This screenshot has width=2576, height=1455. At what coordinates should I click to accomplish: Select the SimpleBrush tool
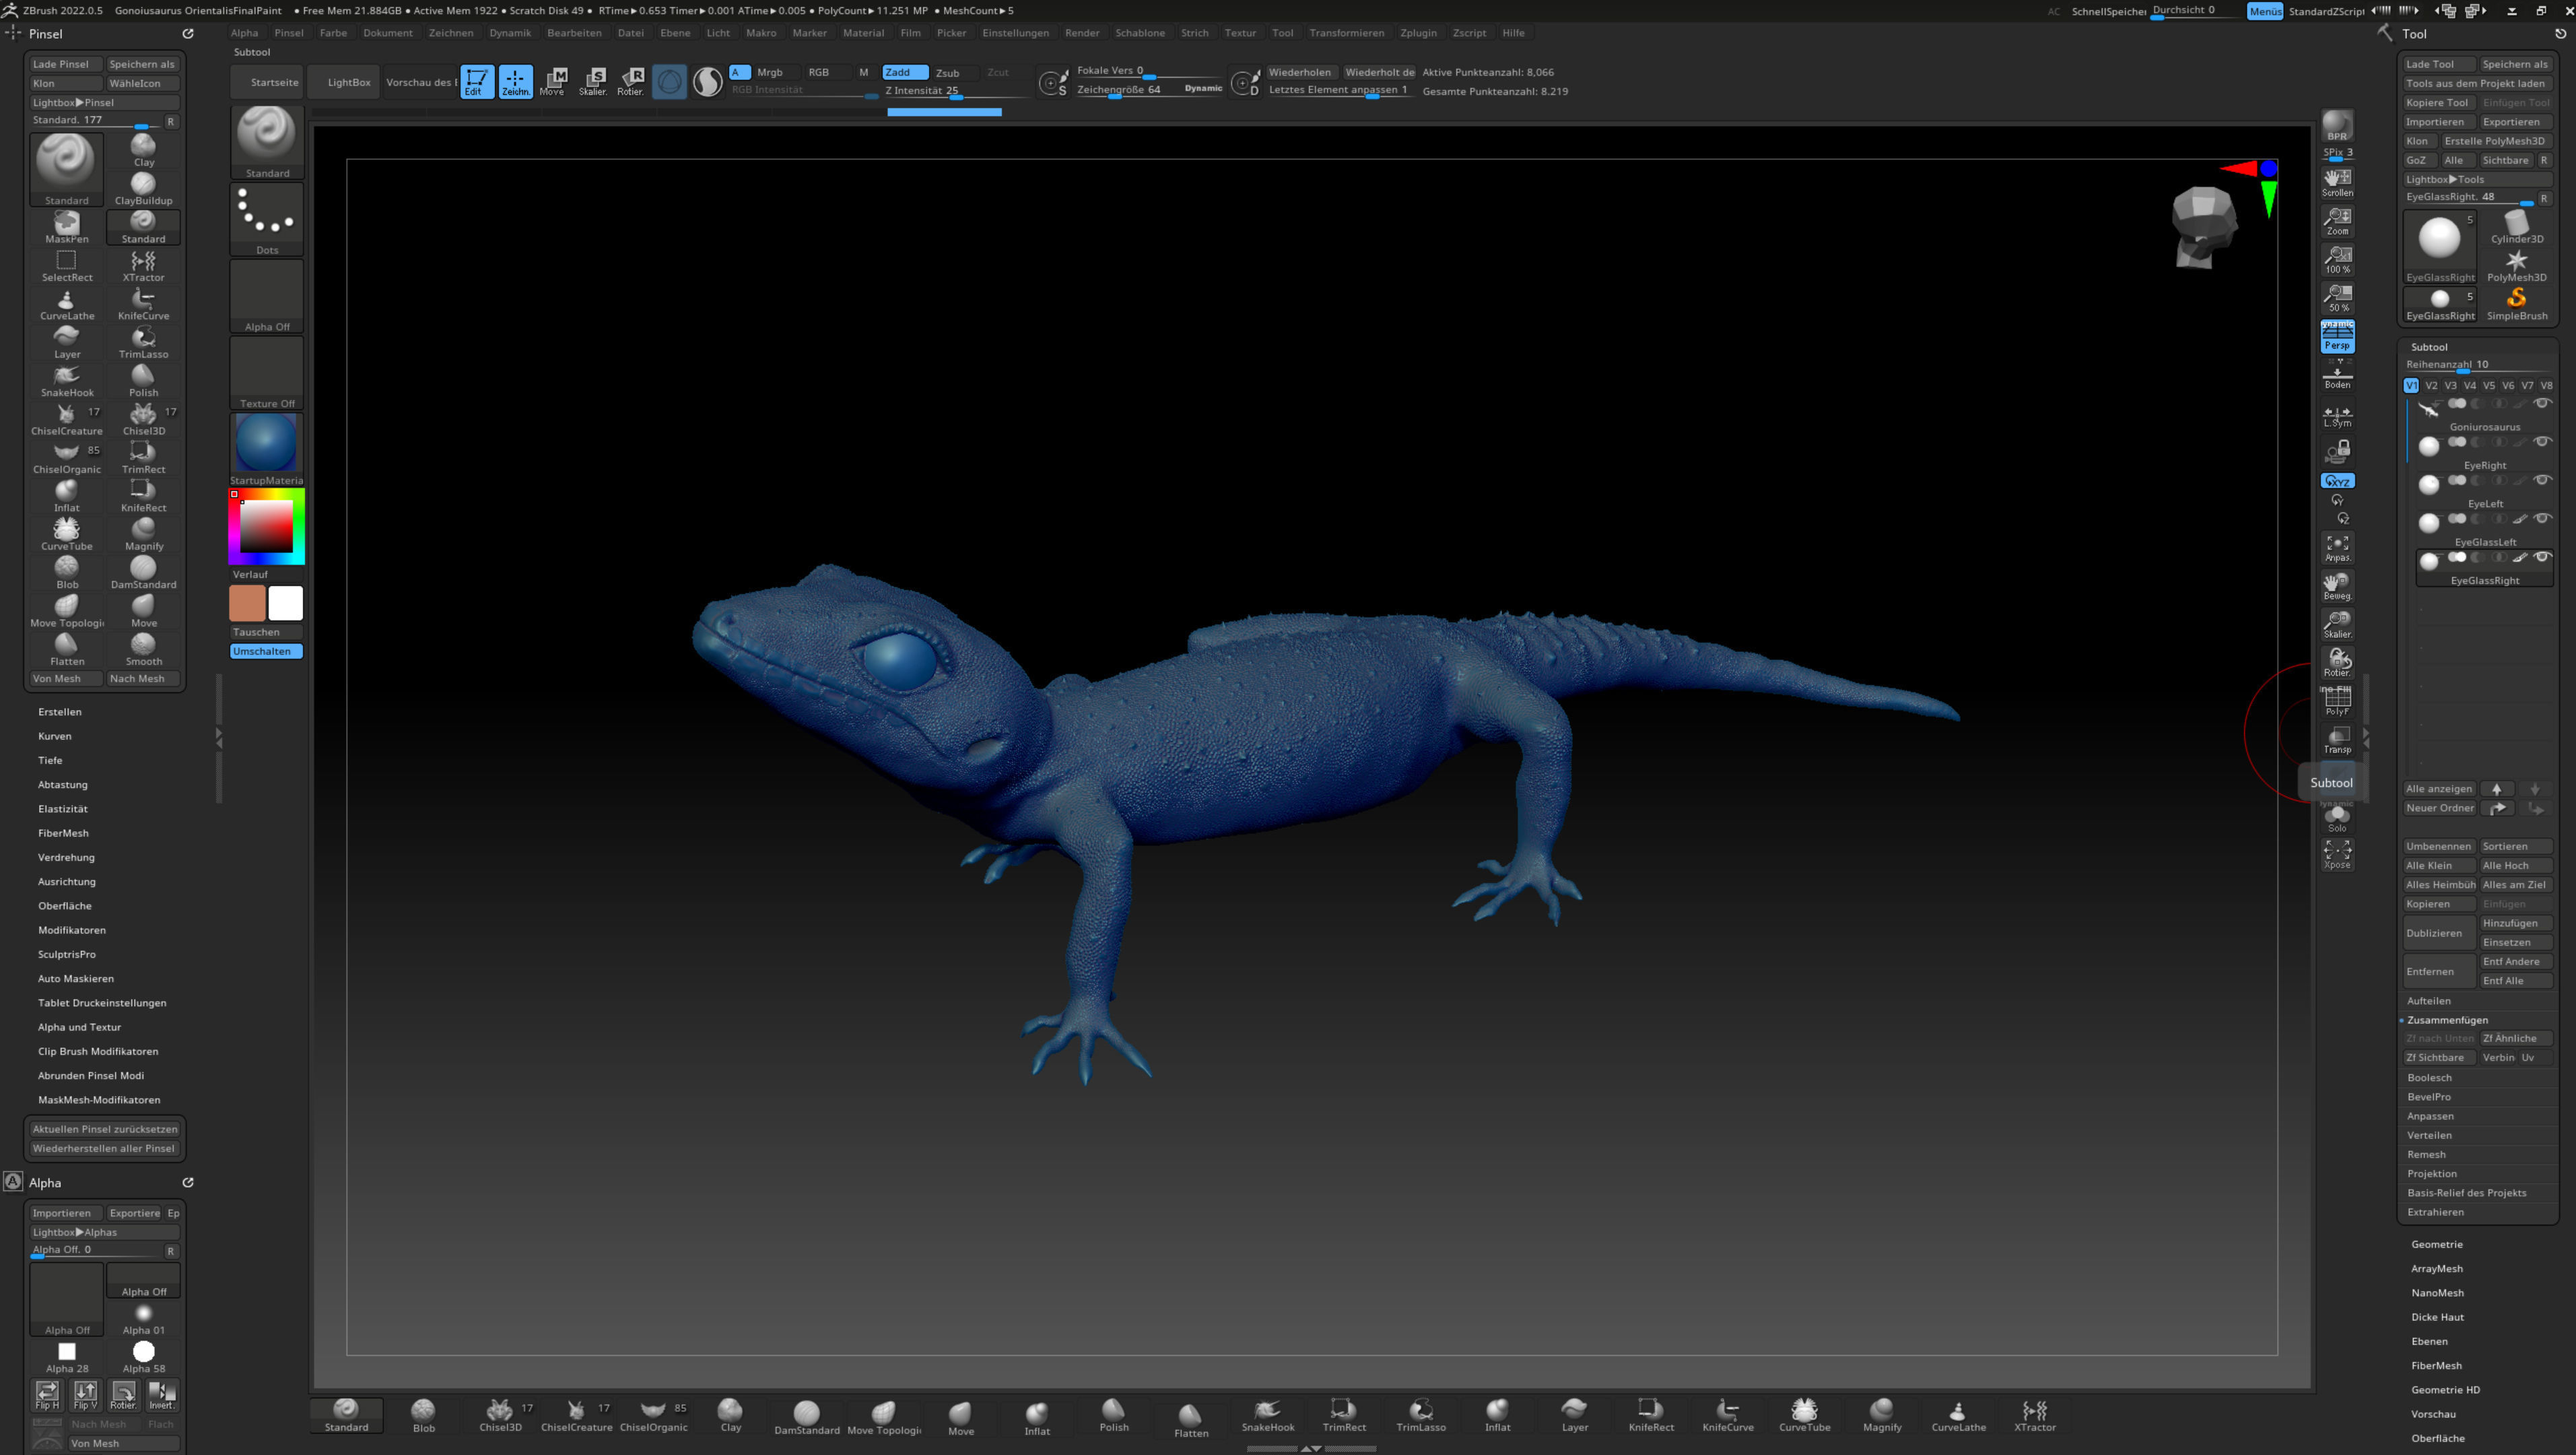(2516, 304)
